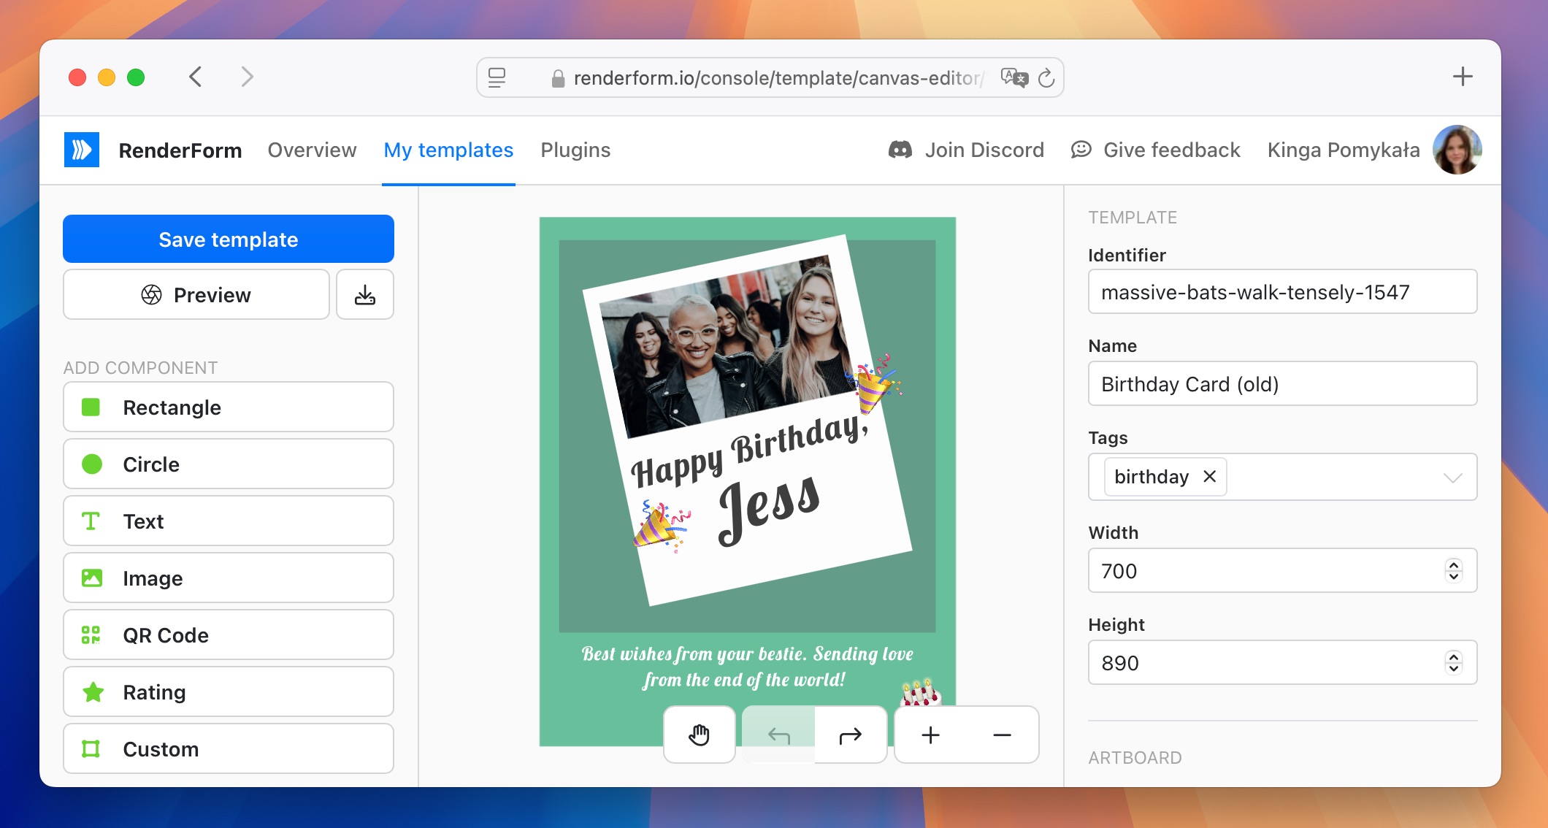1548x828 pixels.
Task: Zoom out of the canvas
Action: (1003, 735)
